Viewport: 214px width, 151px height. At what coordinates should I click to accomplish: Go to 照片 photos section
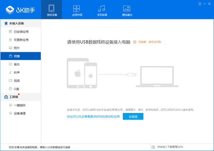click(16, 48)
